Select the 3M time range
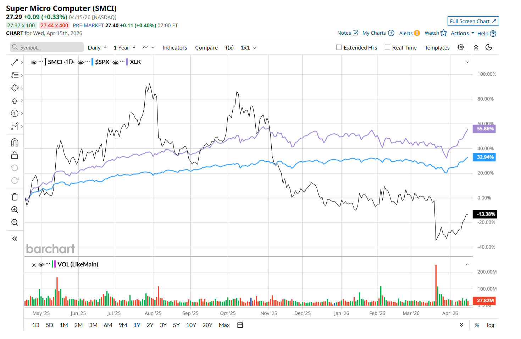This screenshot has height=339, width=521. 93,325
